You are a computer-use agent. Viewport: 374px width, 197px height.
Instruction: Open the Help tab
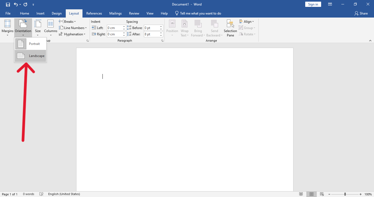pos(164,13)
